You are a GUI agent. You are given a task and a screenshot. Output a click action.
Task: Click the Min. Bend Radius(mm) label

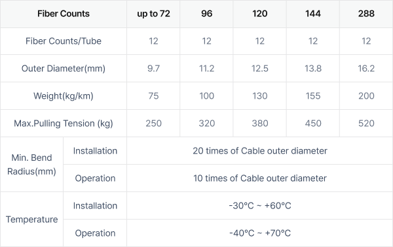[x=31, y=165]
